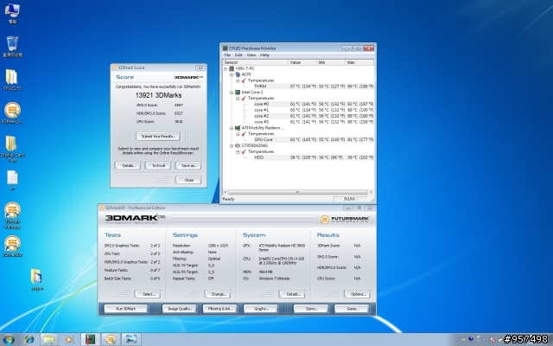Click the Game button in 3DMark06

point(352,309)
